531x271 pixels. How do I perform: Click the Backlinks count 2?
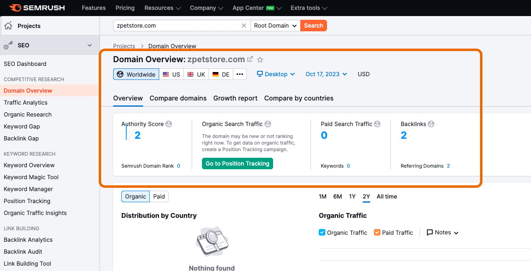click(404, 135)
